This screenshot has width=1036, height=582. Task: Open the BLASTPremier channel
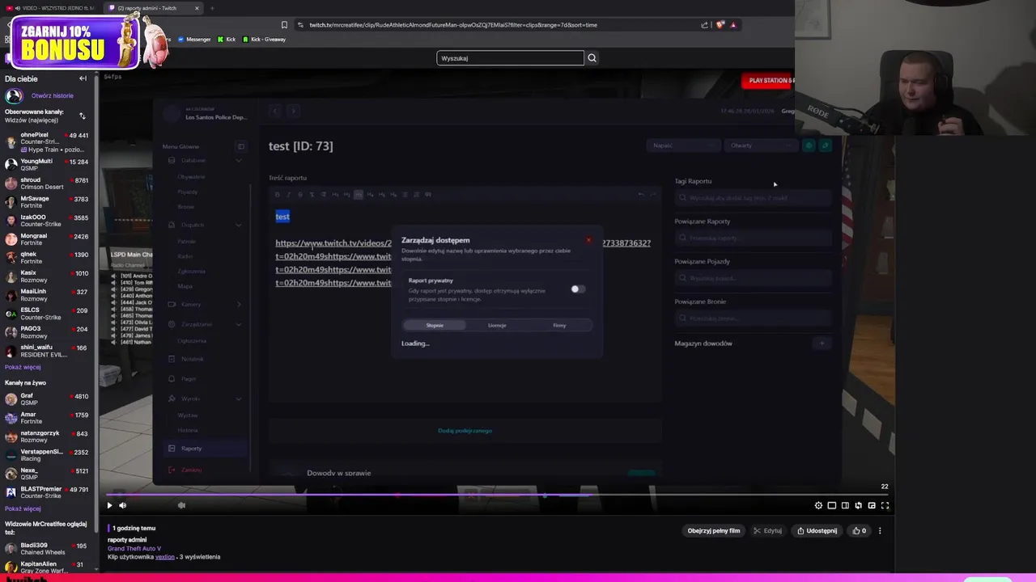pyautogui.click(x=47, y=491)
